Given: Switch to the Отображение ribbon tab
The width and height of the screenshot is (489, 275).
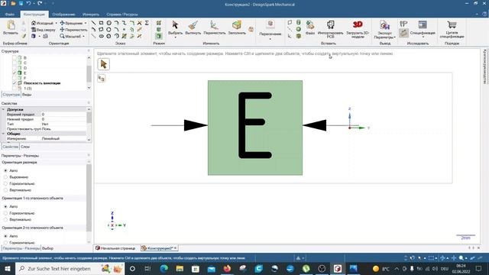Looking at the screenshot, I should (x=63, y=15).
